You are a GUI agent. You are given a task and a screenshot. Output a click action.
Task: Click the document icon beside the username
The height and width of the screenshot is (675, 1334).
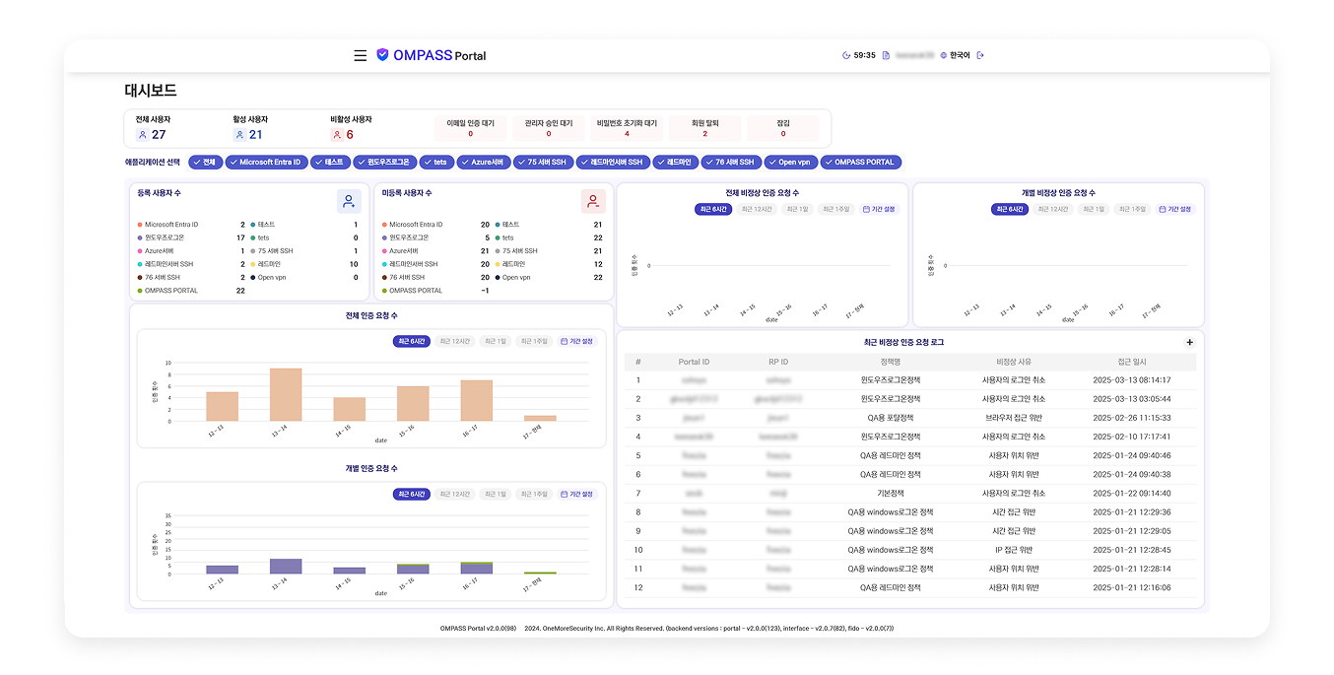coord(886,55)
